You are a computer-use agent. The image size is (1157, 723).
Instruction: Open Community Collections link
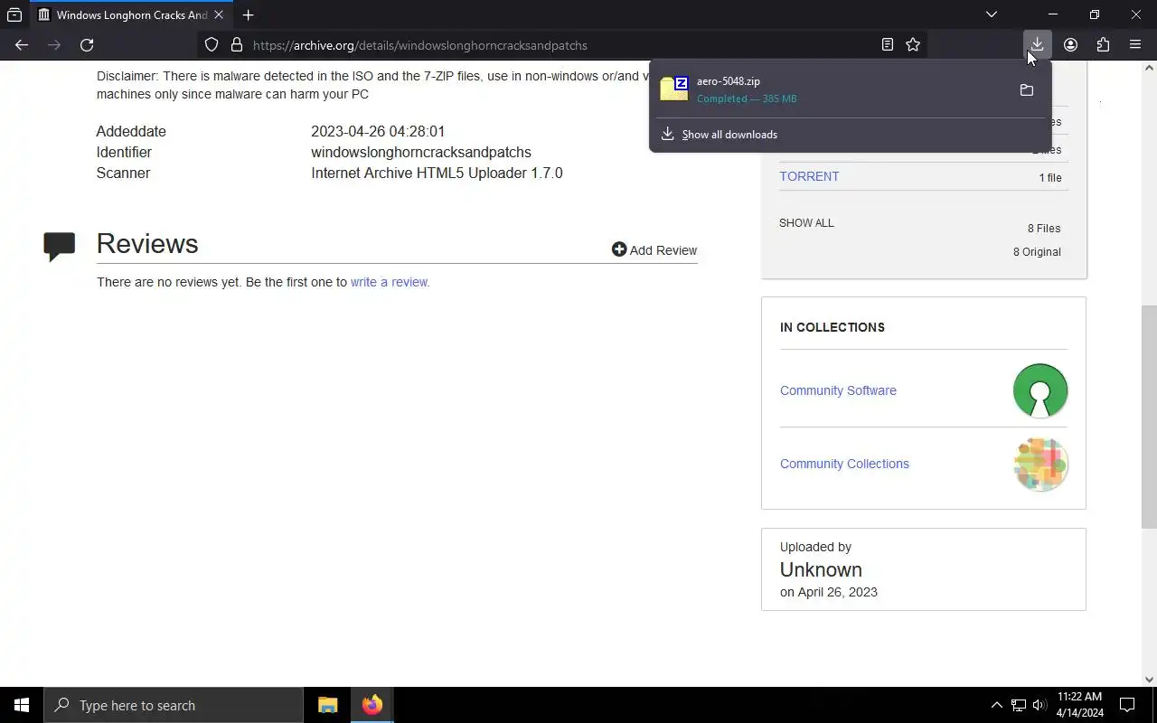click(x=844, y=464)
